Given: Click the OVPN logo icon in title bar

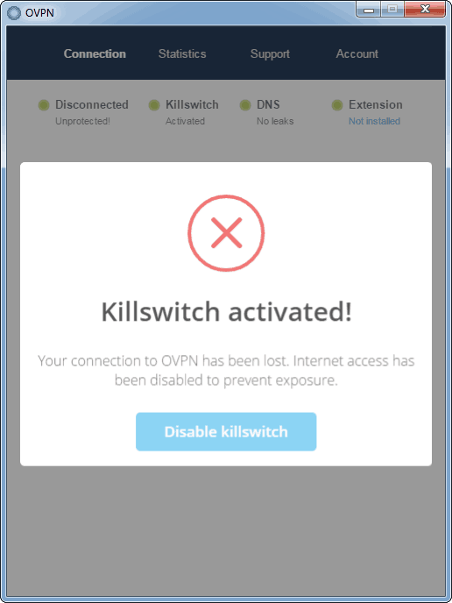Looking at the screenshot, I should 14,12.
